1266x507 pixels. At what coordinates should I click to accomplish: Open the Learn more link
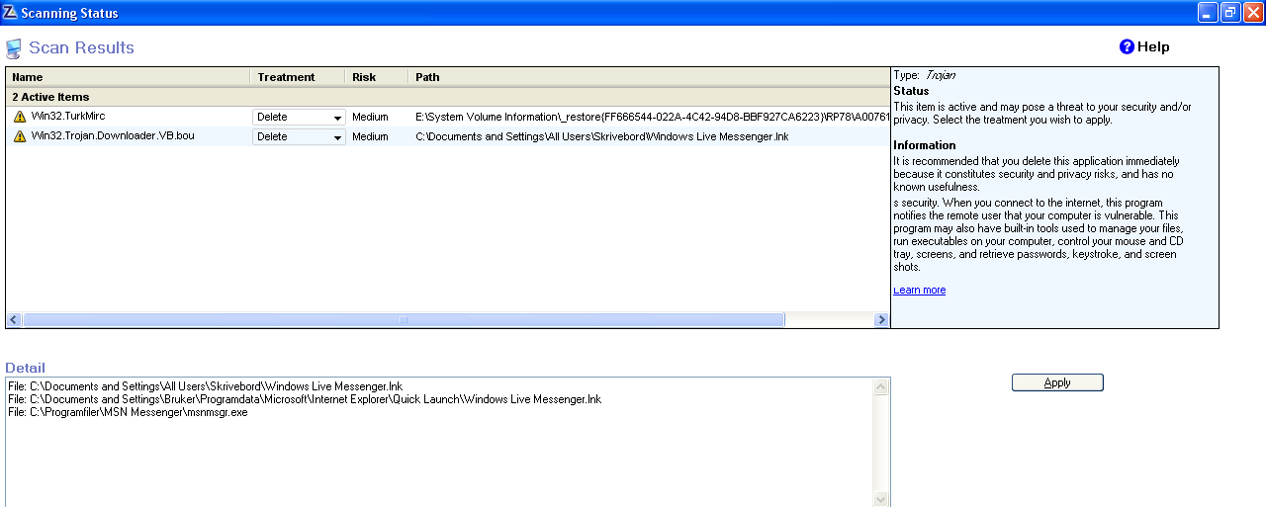point(919,290)
